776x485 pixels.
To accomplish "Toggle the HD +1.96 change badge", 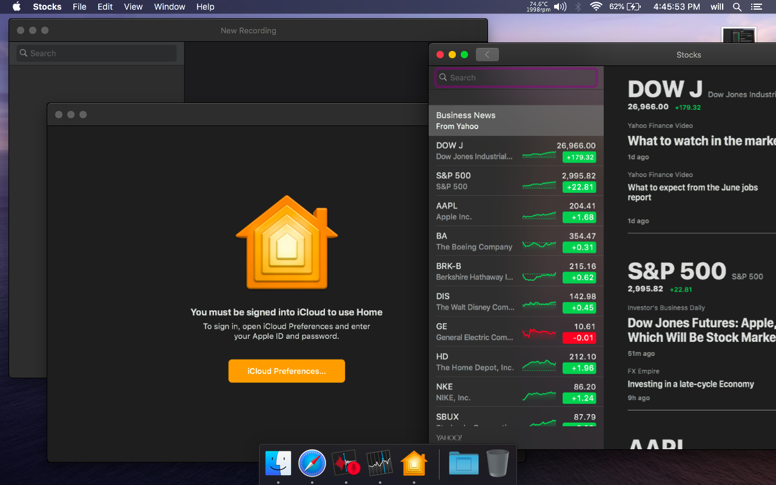I will pyautogui.click(x=579, y=368).
